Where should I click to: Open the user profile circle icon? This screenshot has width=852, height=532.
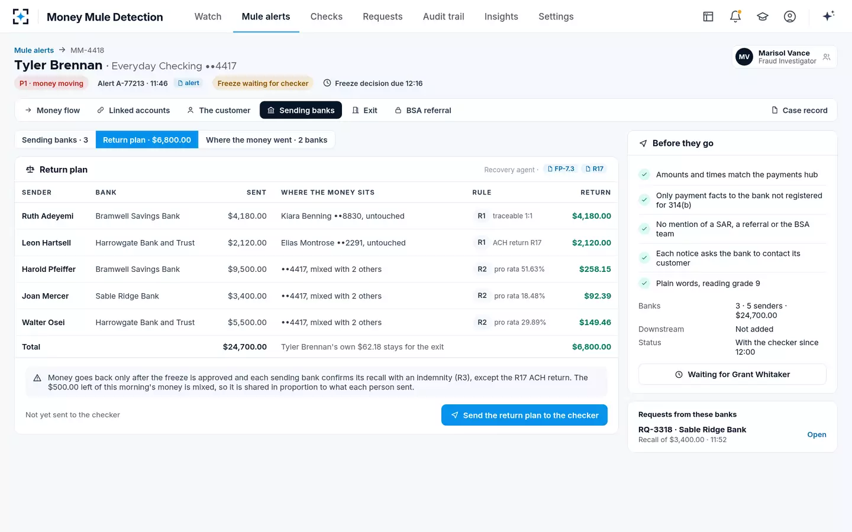(790, 17)
